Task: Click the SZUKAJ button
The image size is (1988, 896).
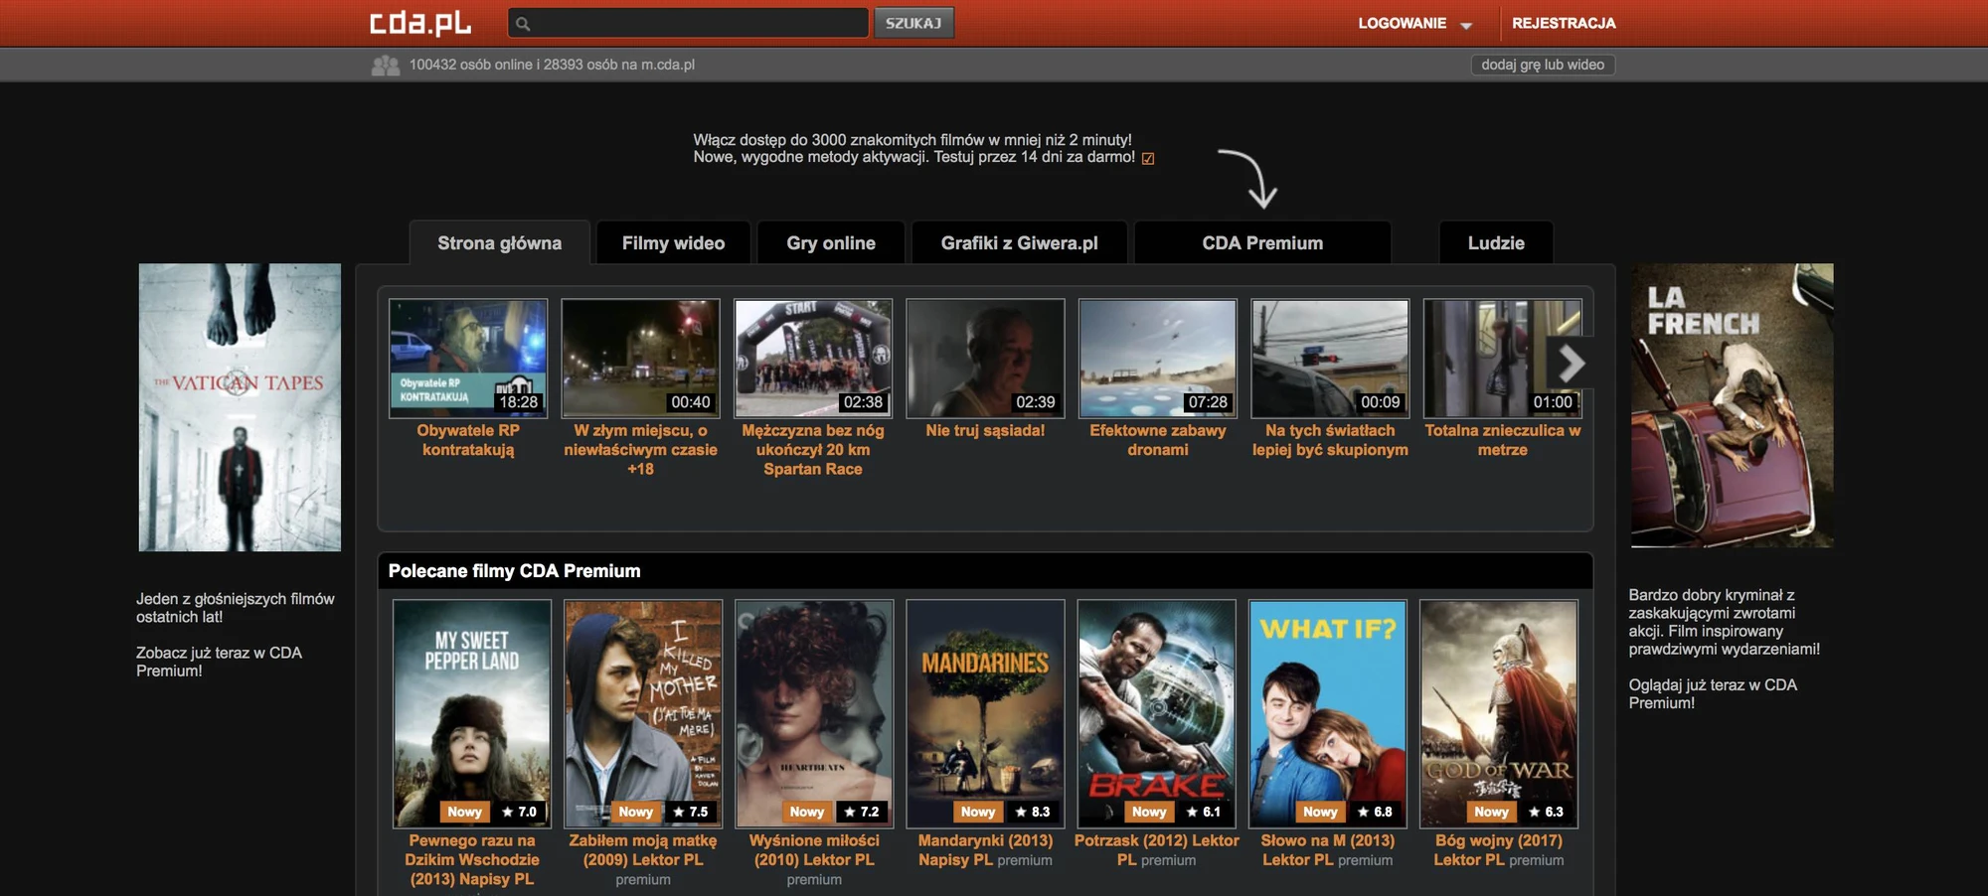Action: tap(913, 23)
